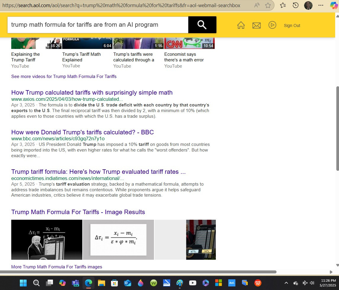This screenshot has width=339, height=290.
Task: Add page to favorites star icon
Action: click(x=268, y=5)
